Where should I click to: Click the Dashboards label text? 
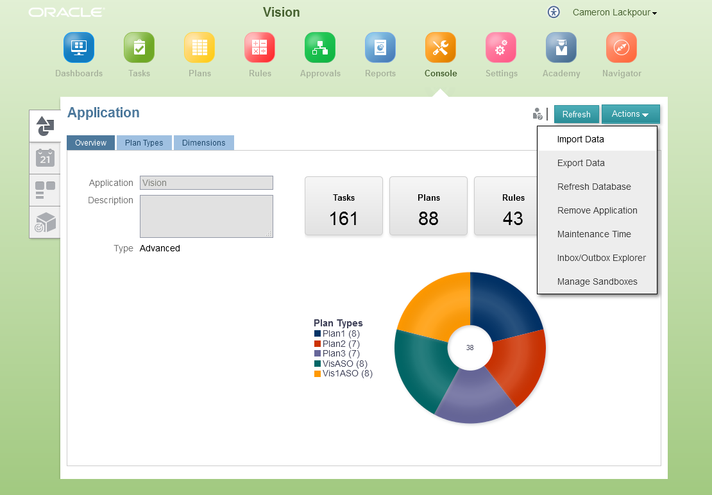pyautogui.click(x=78, y=74)
